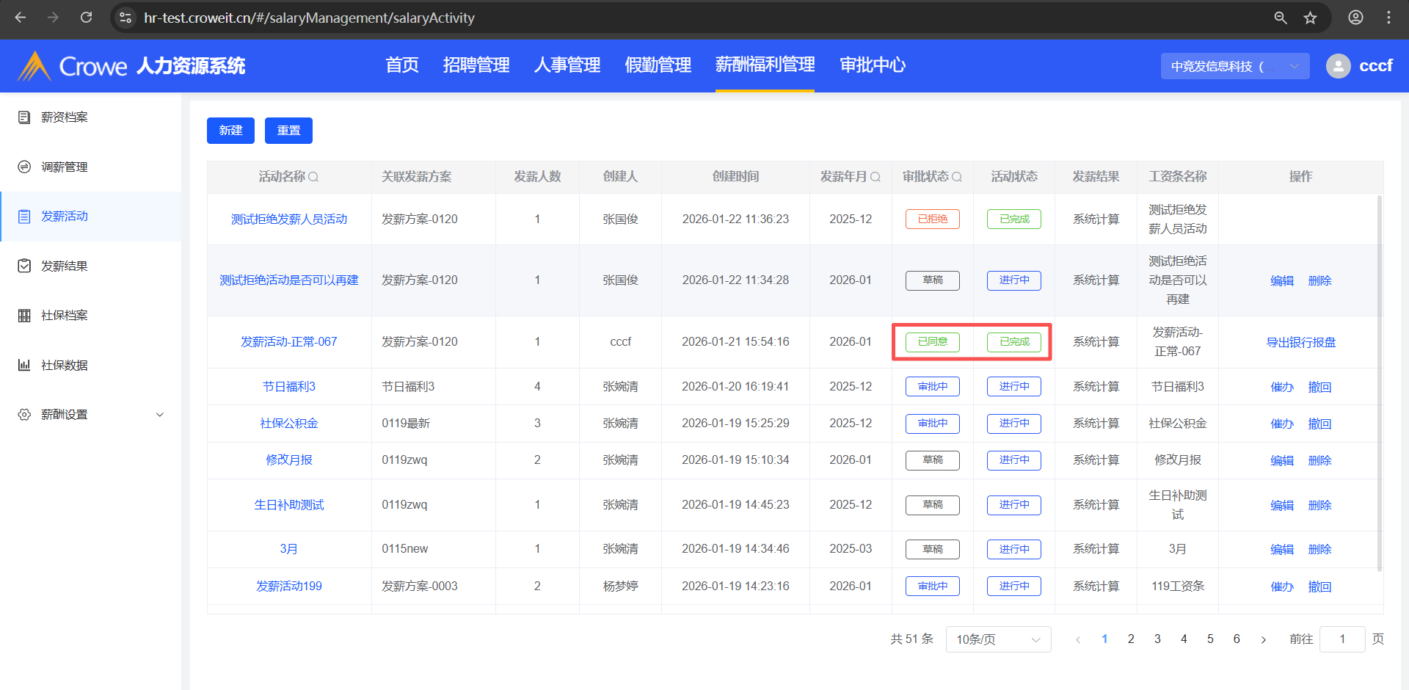Image resolution: width=1409 pixels, height=690 pixels.
Task: Open the 审批中心 top menu
Action: [x=872, y=65]
